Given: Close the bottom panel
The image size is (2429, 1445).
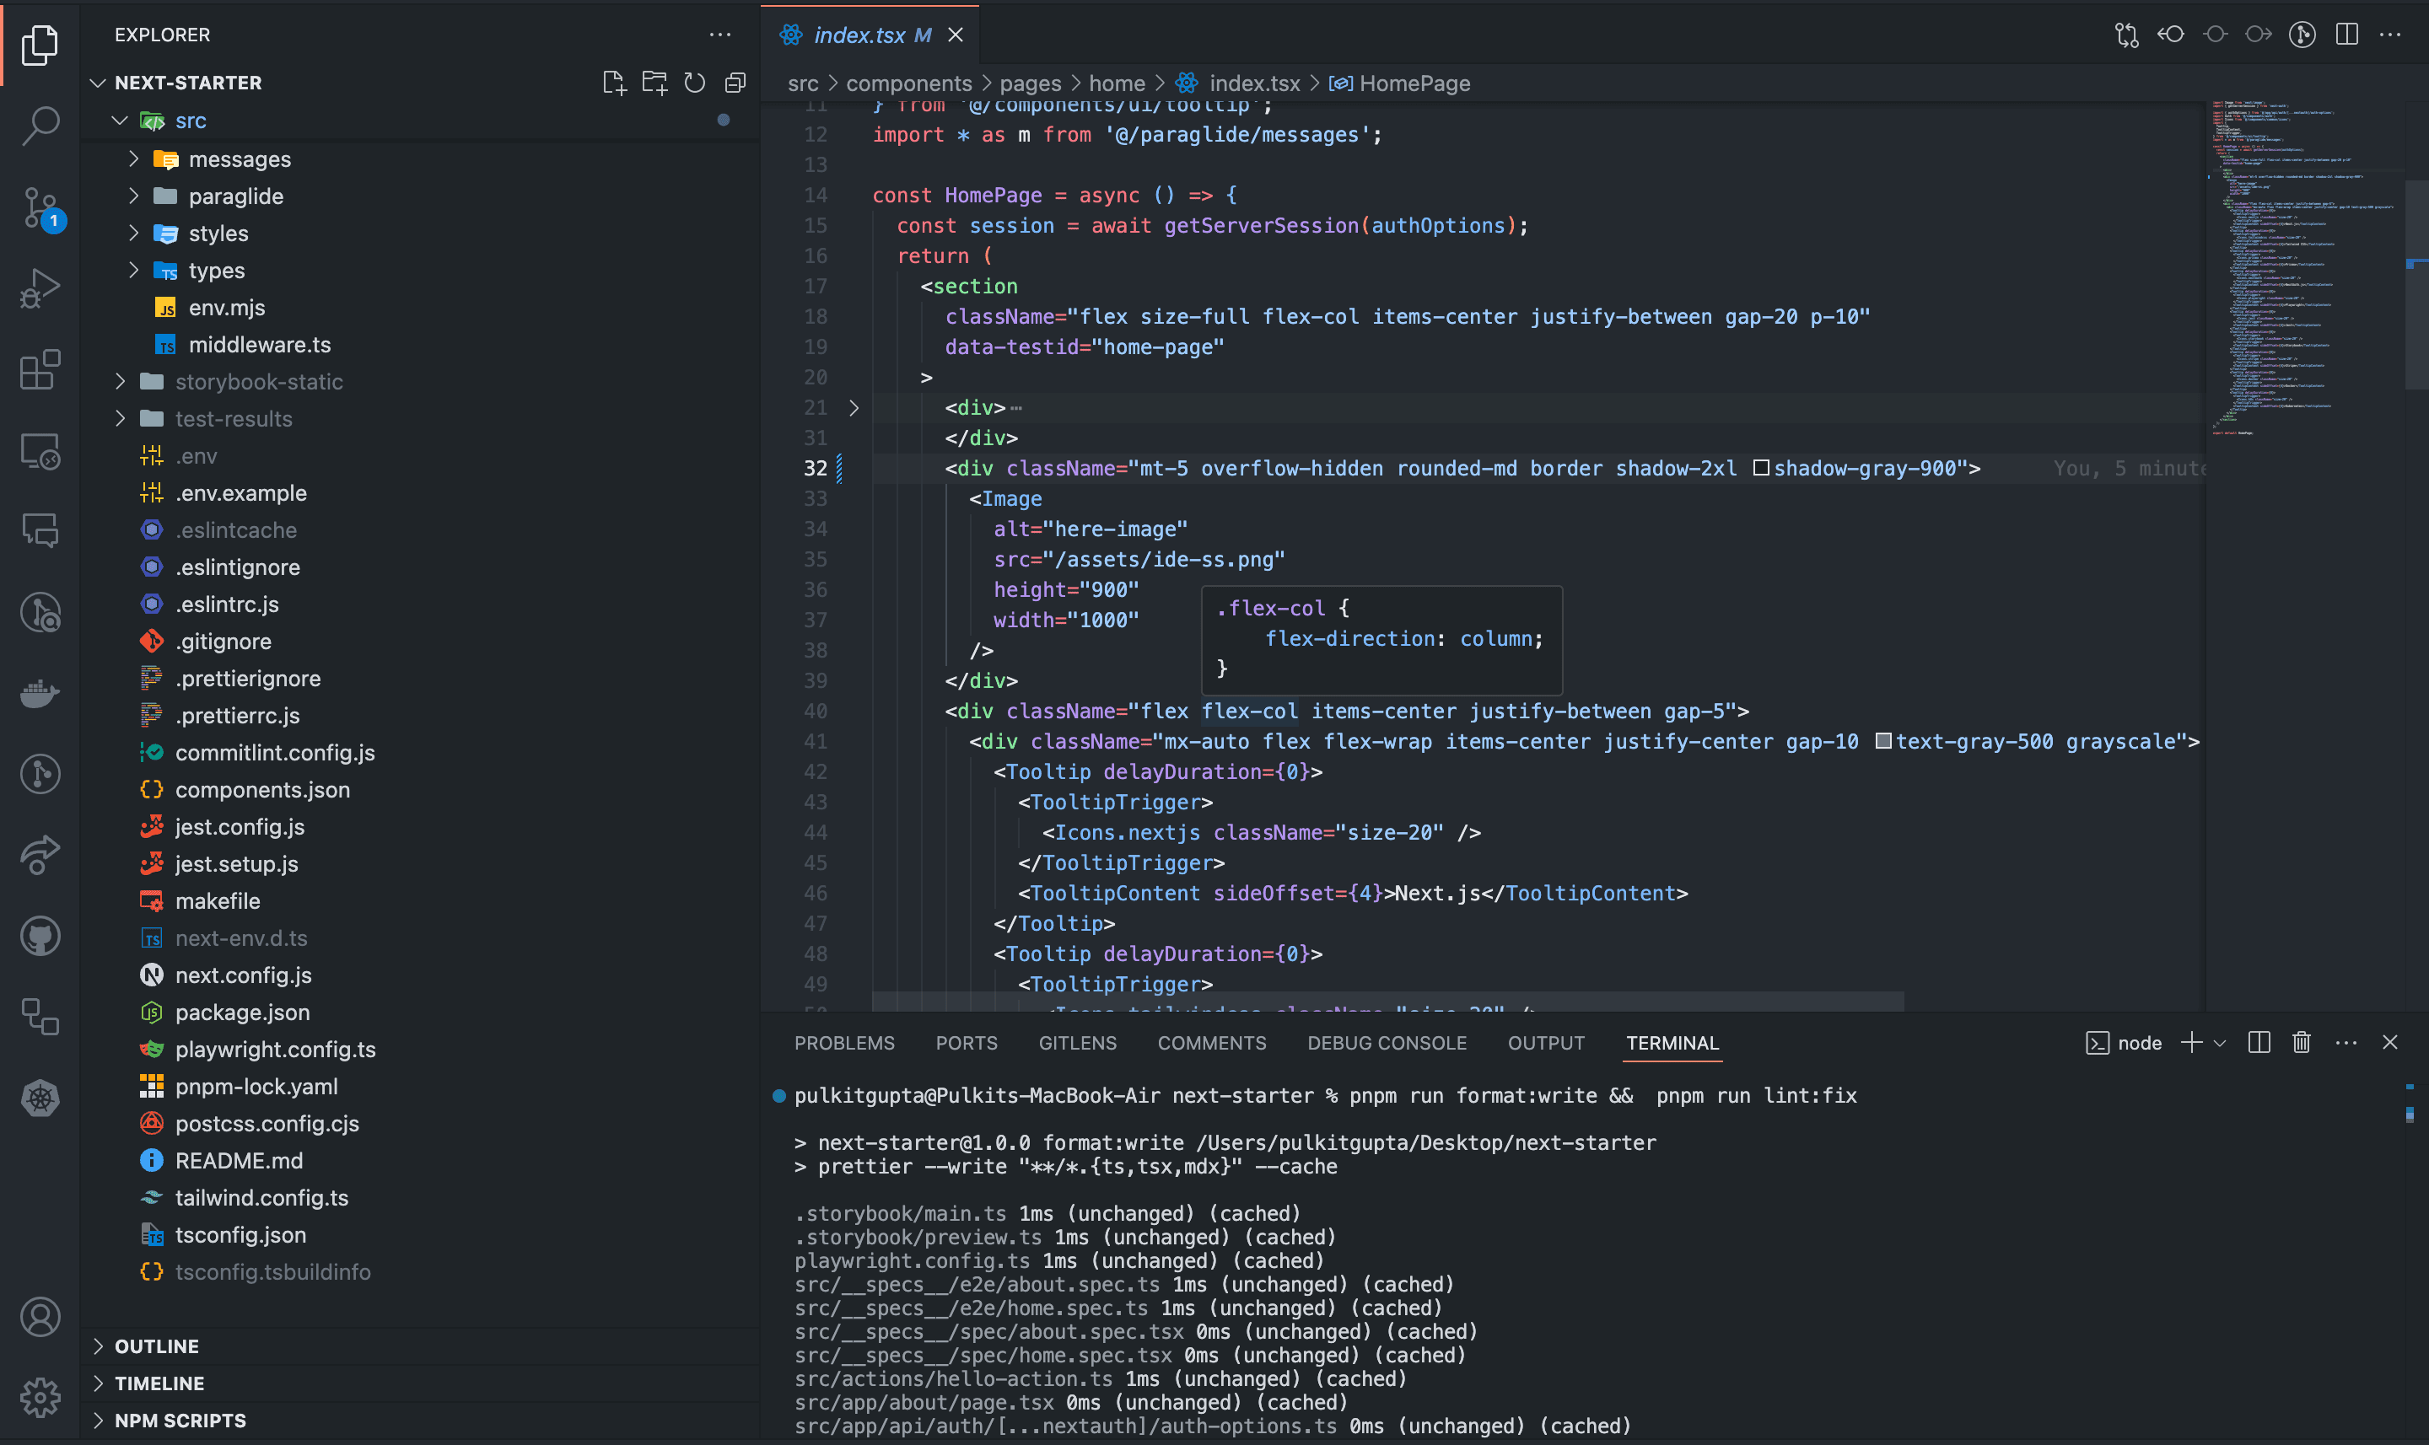Looking at the screenshot, I should [2390, 1043].
